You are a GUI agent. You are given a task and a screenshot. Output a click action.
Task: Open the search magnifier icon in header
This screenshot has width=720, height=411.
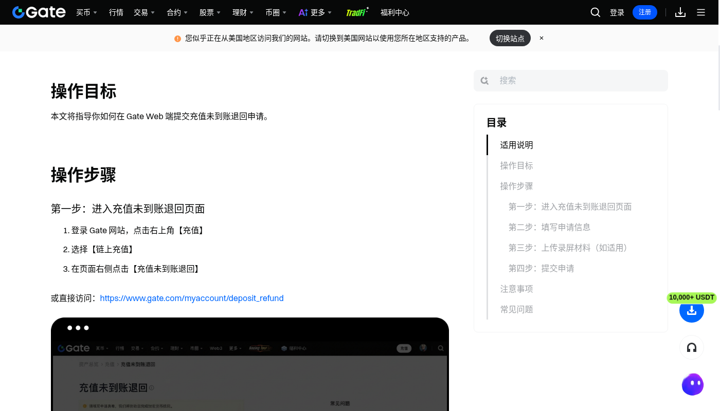[596, 12]
